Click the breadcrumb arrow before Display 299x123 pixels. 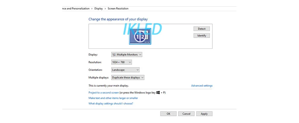pyautogui.click(x=92, y=9)
